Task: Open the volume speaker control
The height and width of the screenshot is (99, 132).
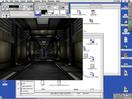Action: 5,9
